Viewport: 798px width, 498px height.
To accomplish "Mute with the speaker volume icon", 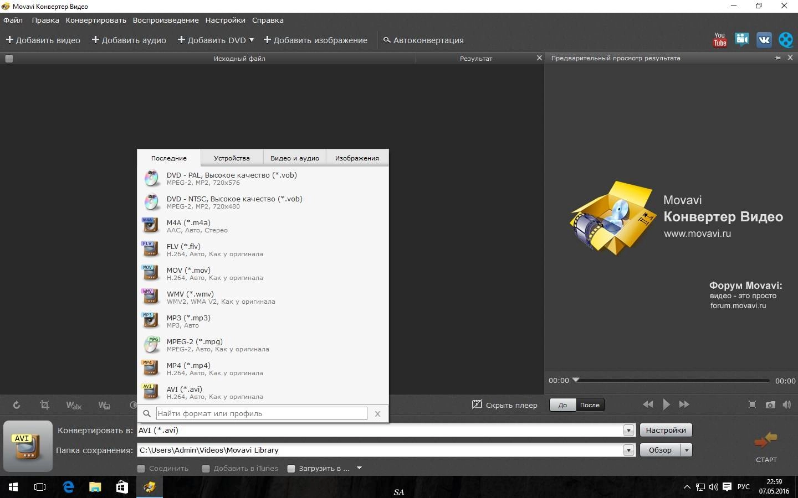I will (787, 404).
